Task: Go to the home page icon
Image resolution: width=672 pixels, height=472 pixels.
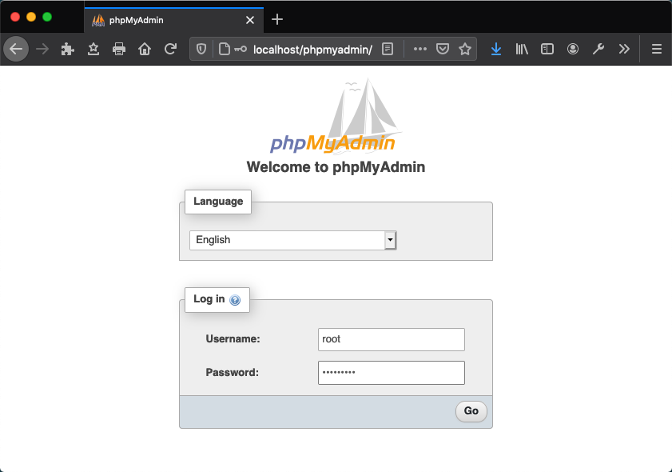Action: [x=145, y=49]
